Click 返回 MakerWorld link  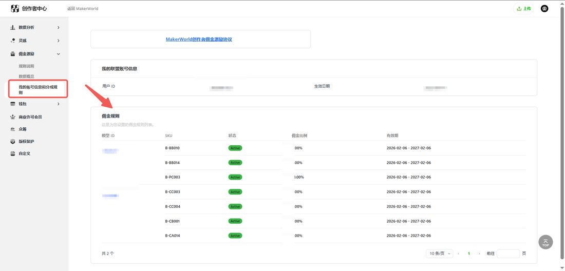click(83, 9)
